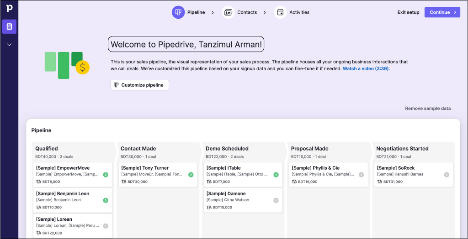Image resolution: width=468 pixels, height=239 pixels.
Task: Select the Contacts step icon
Action: click(229, 12)
